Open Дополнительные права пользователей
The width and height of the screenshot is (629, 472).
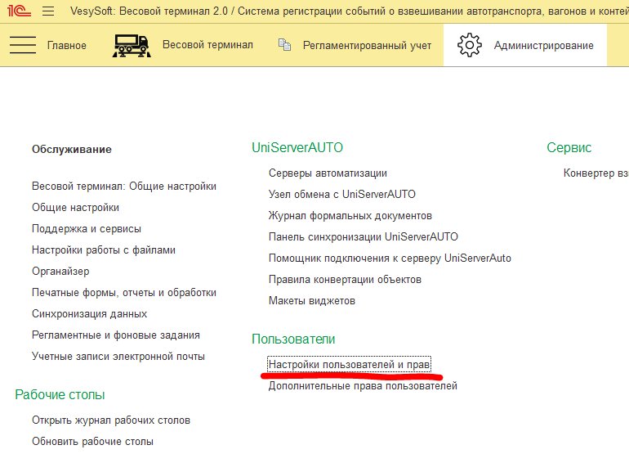(x=363, y=386)
